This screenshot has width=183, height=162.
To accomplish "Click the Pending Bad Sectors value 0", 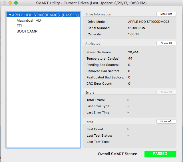I will pos(129,65).
